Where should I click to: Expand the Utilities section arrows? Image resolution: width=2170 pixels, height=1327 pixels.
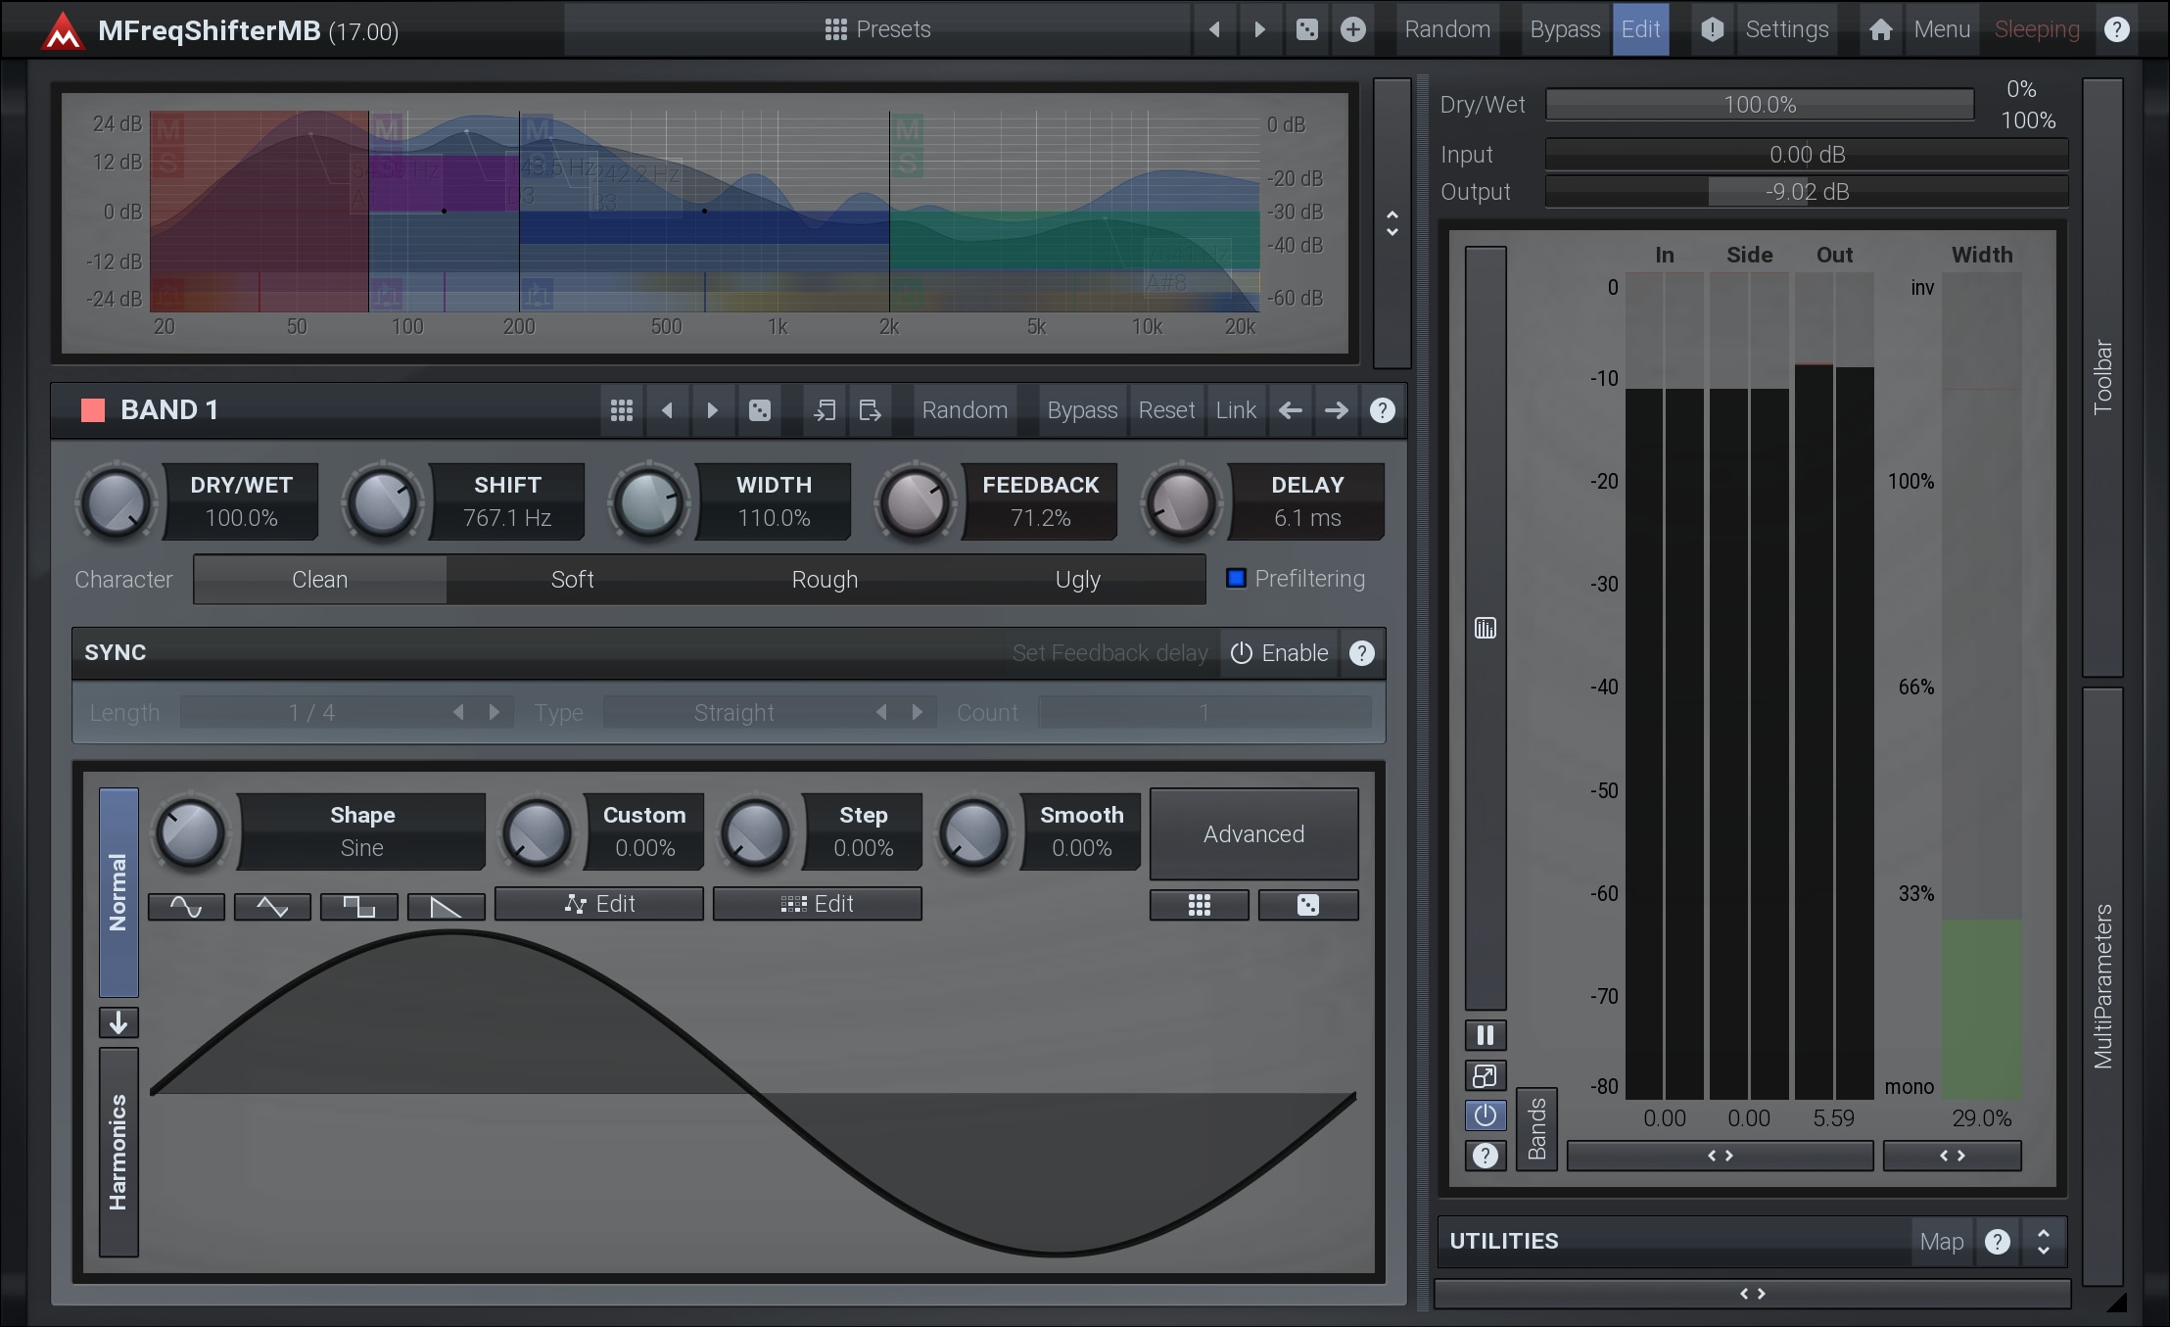click(x=2043, y=1242)
